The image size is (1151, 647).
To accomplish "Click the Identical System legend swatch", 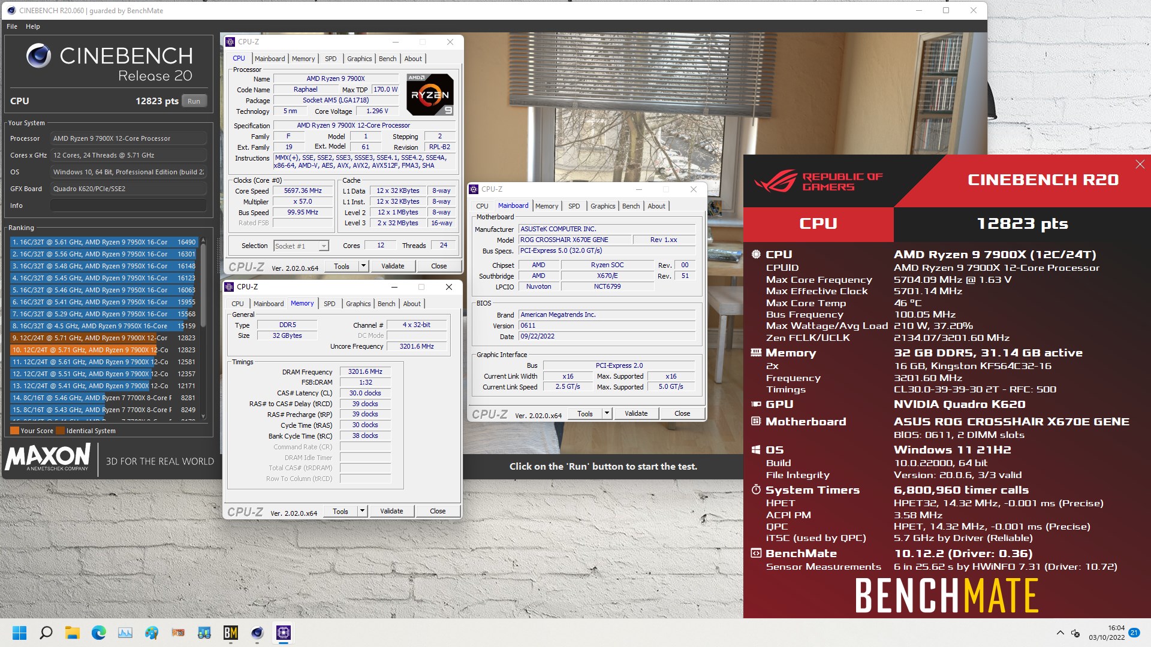I will tap(60, 430).
